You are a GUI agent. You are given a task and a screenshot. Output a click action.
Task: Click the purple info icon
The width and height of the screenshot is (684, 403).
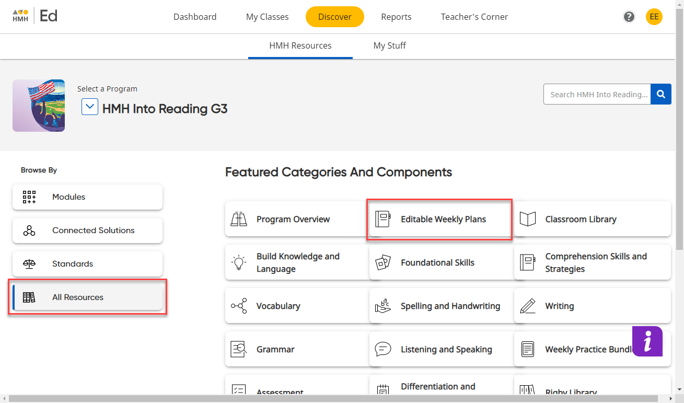[x=647, y=341]
